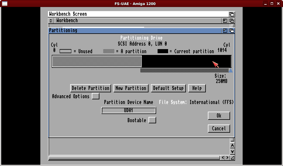Select the black current partition block
This screenshot has width=283, height=166.
tap(186, 61)
